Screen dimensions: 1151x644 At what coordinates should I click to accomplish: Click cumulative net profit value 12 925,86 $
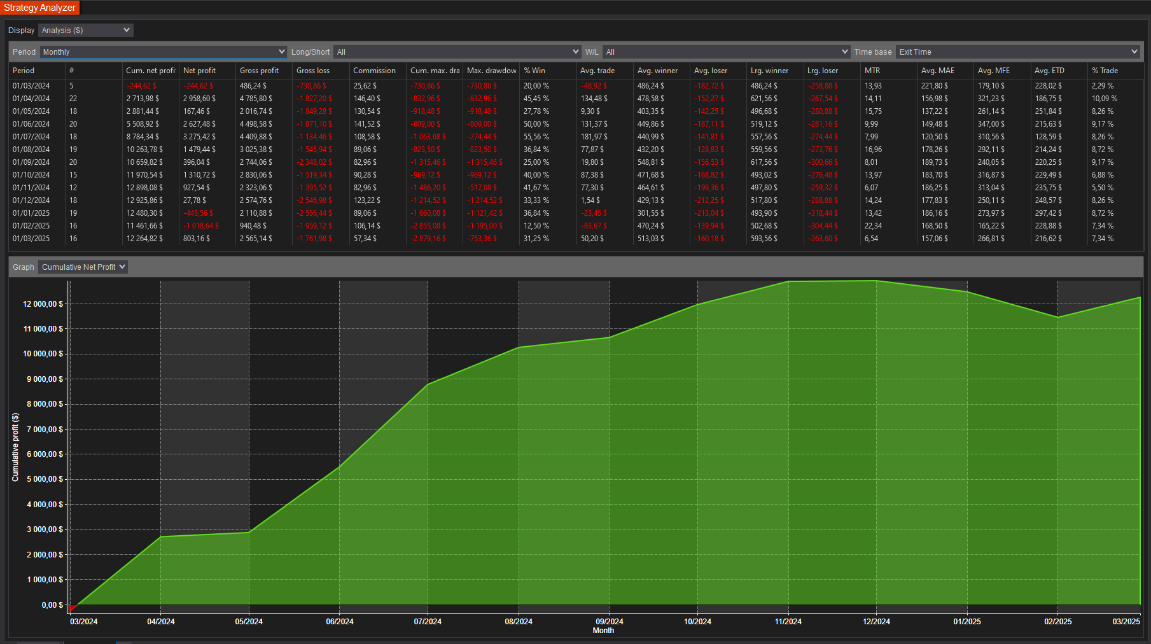click(x=144, y=200)
